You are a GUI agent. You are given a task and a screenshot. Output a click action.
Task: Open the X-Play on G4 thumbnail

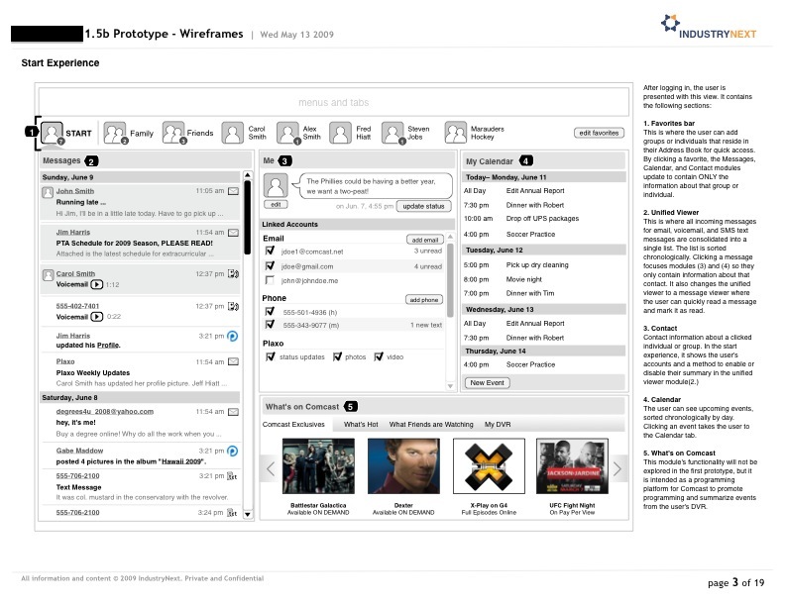489,466
